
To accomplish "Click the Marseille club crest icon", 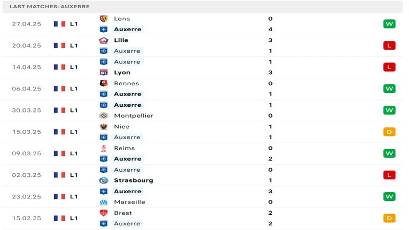I will click(x=103, y=202).
